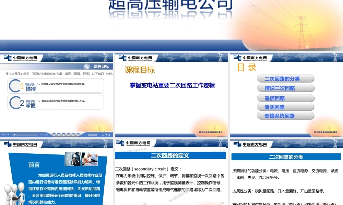Open the 二次回路的定义 slide
This screenshot has width=343, height=205.
[x=170, y=155]
